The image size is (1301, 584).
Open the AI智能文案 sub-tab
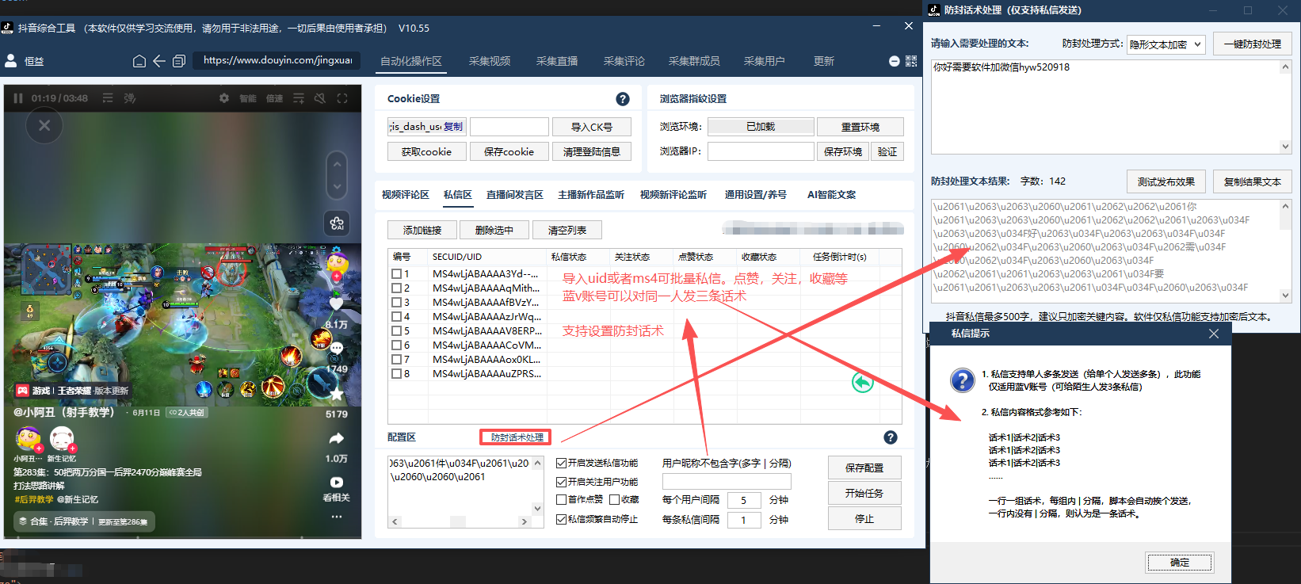pyautogui.click(x=831, y=194)
